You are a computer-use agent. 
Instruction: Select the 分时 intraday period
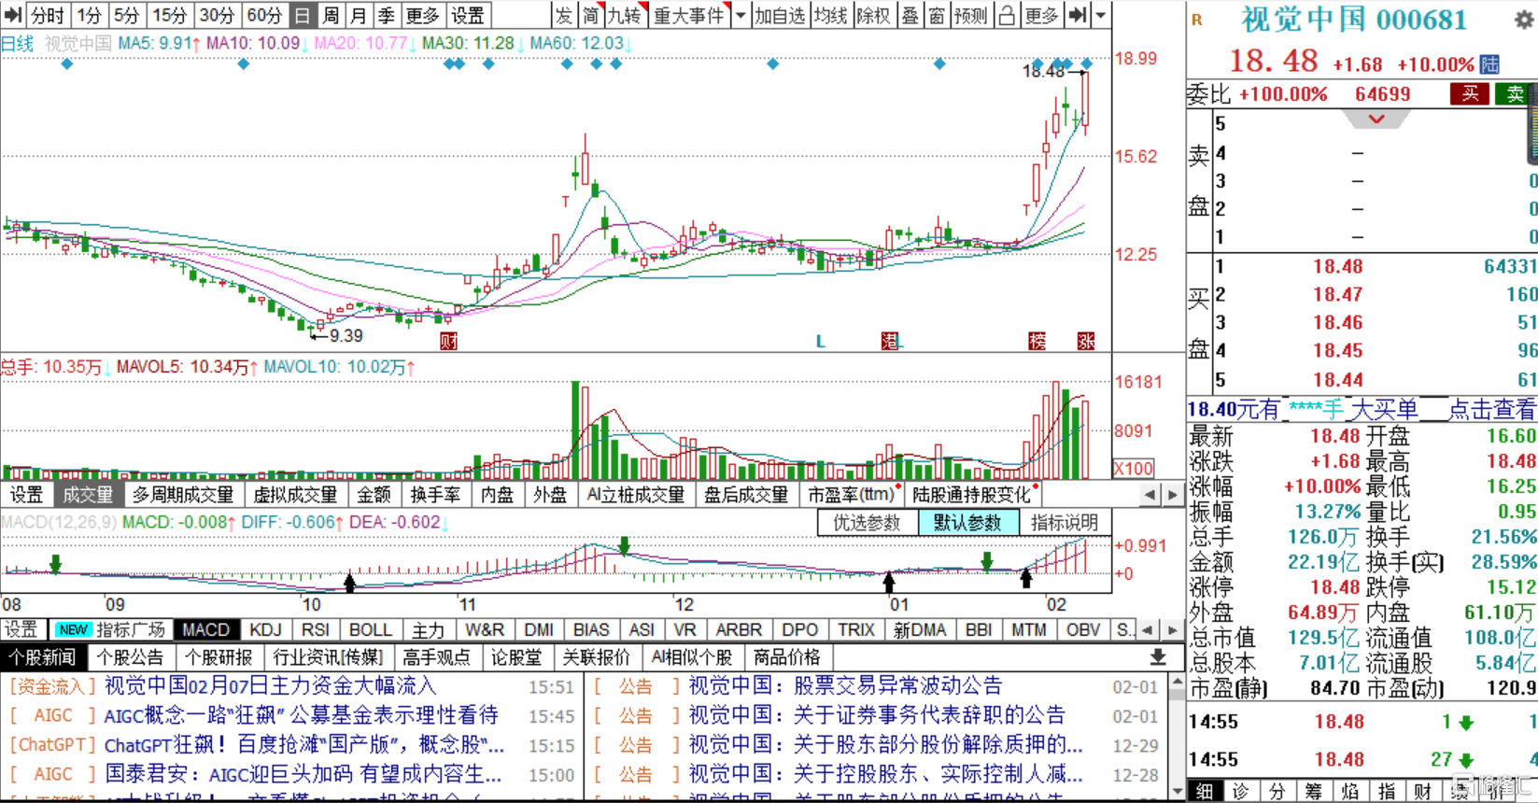(x=48, y=15)
